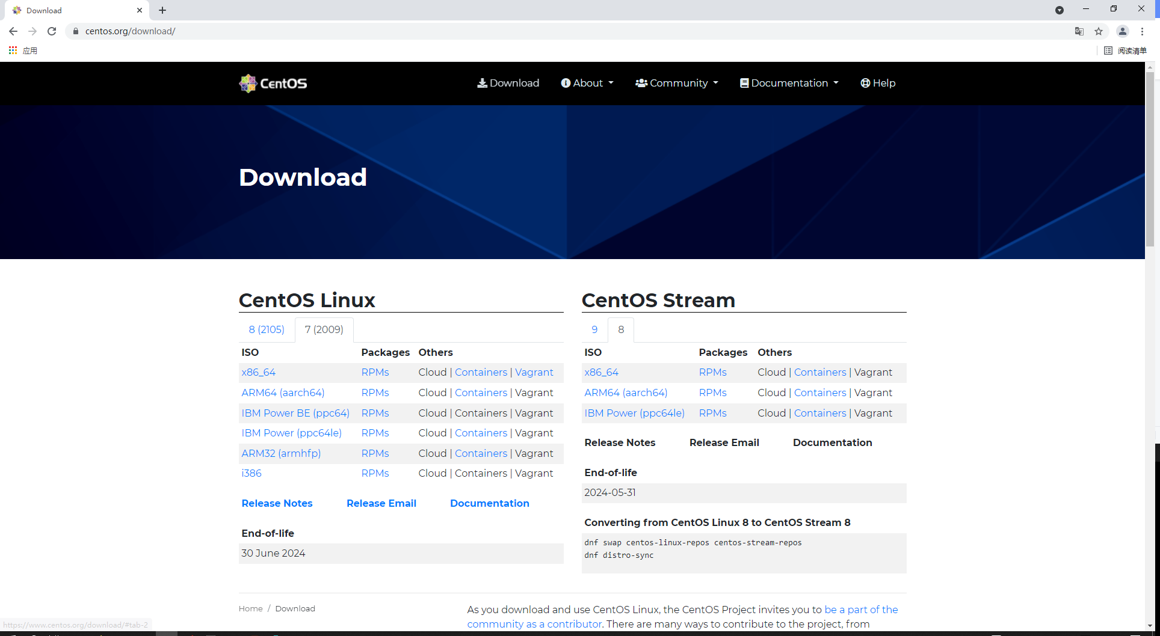Open IBM Power (ppc64le) ISO under CentOS Linux
This screenshot has width=1160, height=636.
click(292, 433)
